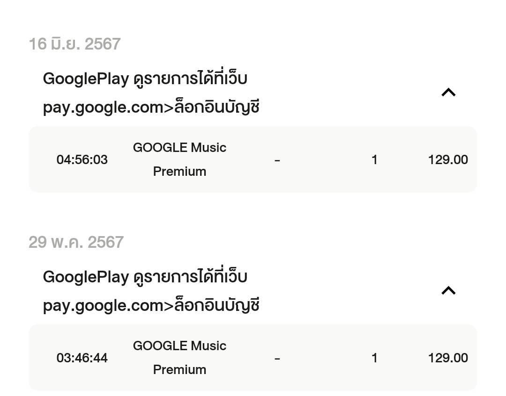
Task: Click the 03:46:44 transaction time
Action: (82, 358)
